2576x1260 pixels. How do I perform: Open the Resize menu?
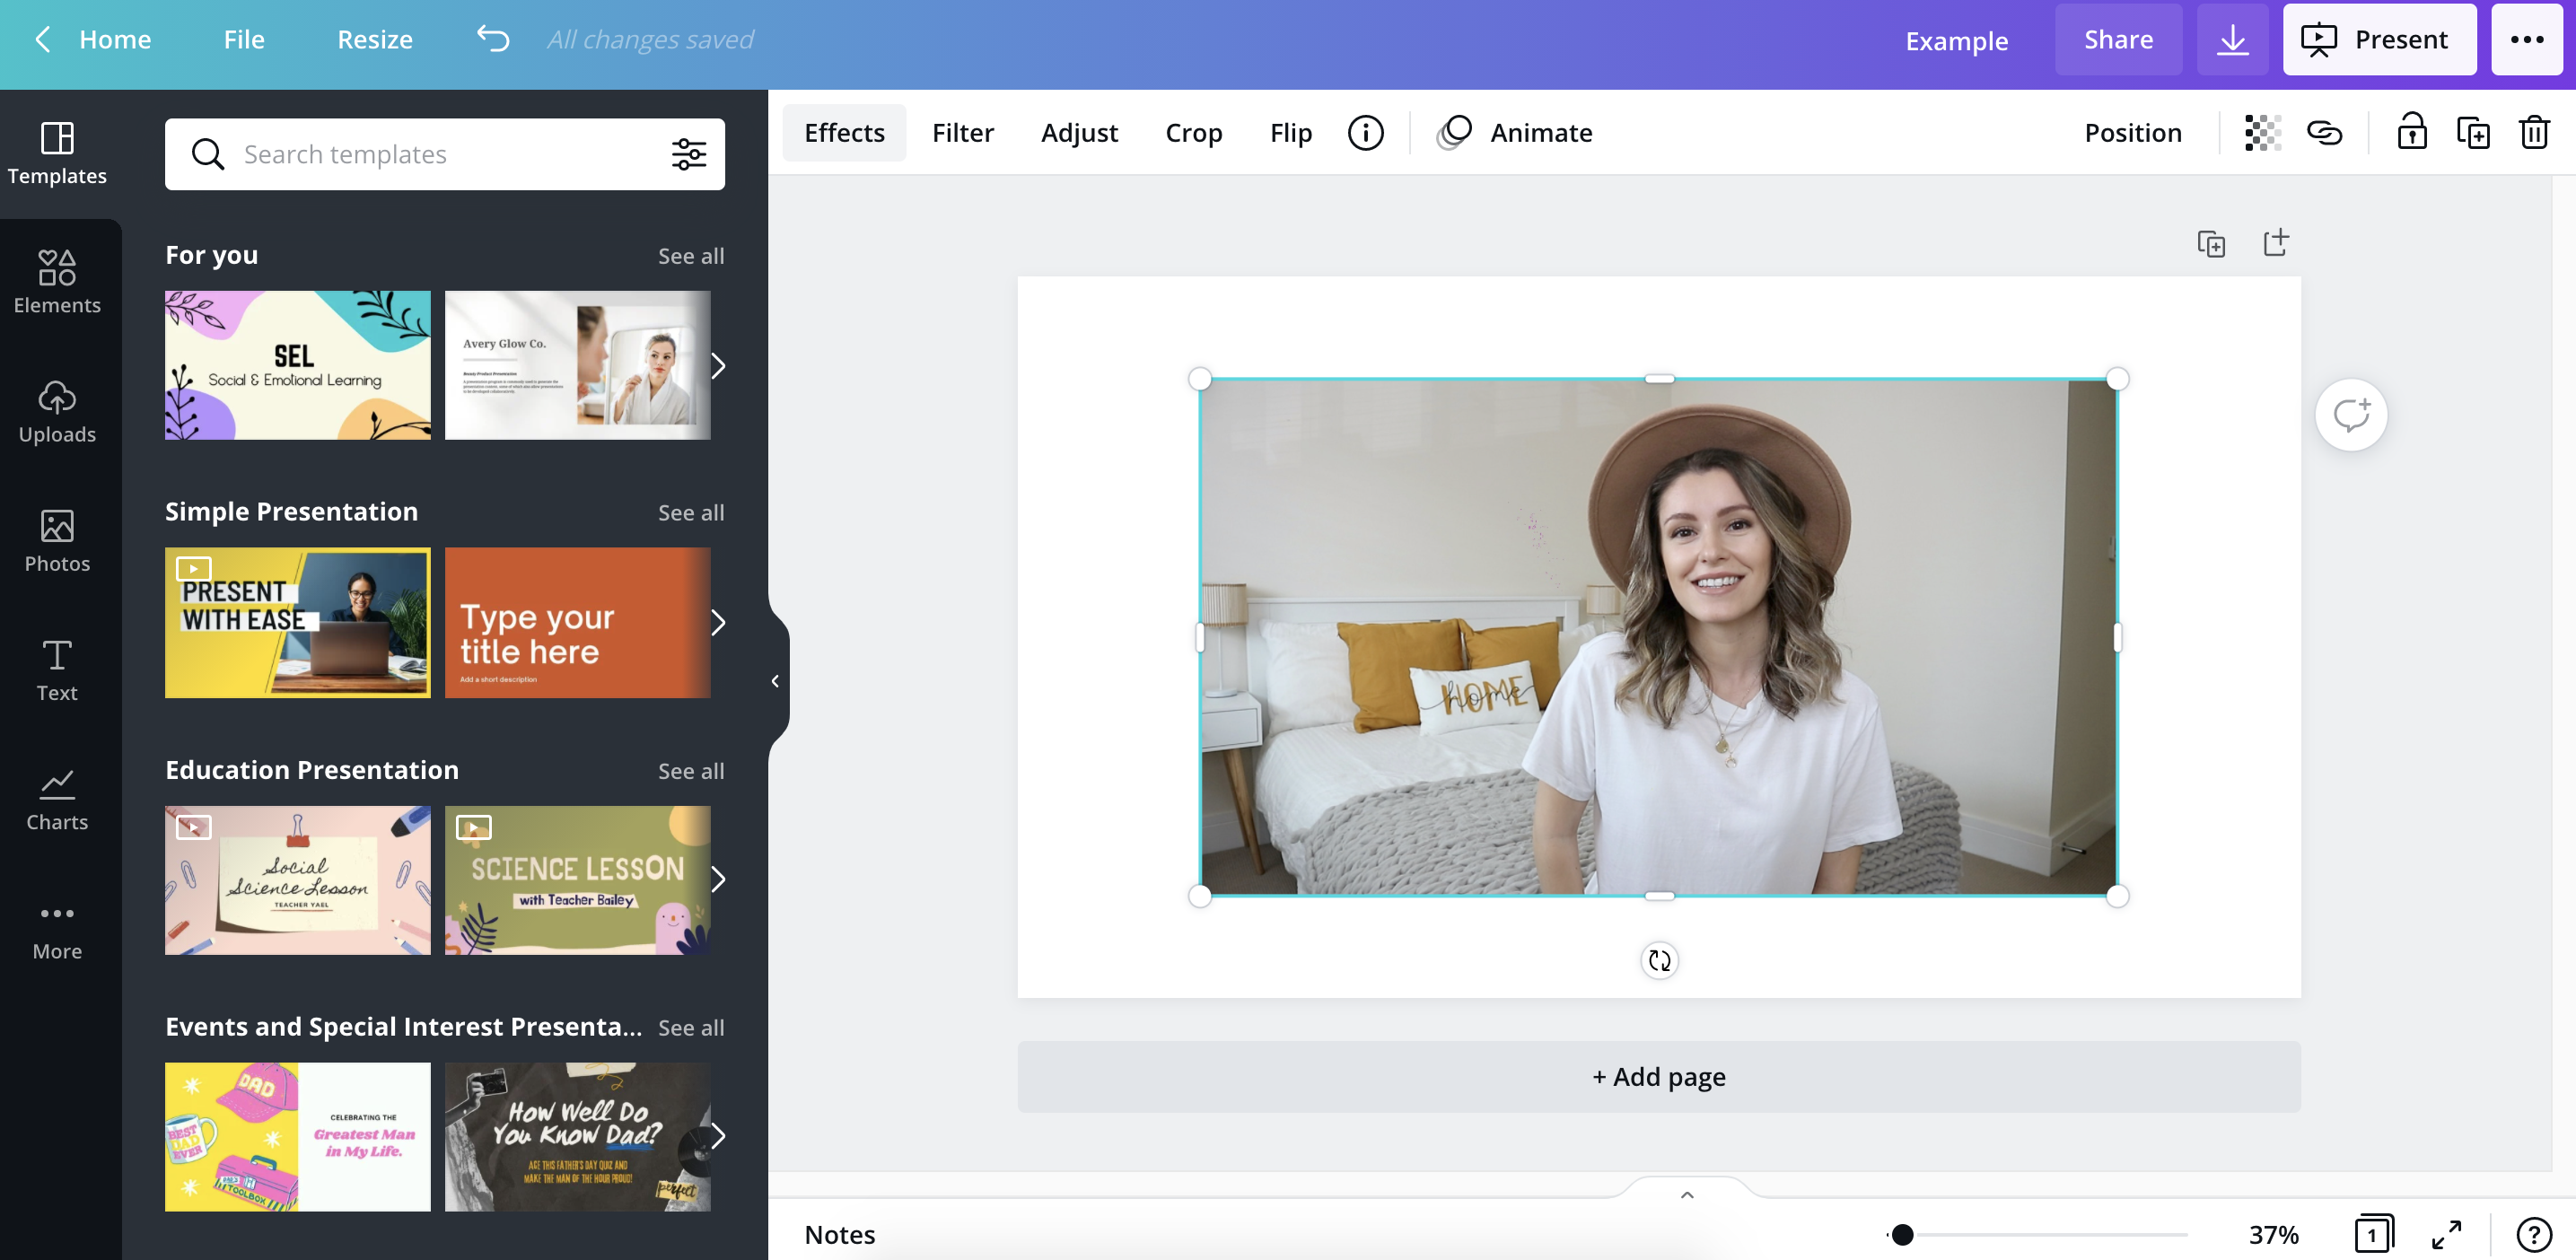(x=374, y=39)
